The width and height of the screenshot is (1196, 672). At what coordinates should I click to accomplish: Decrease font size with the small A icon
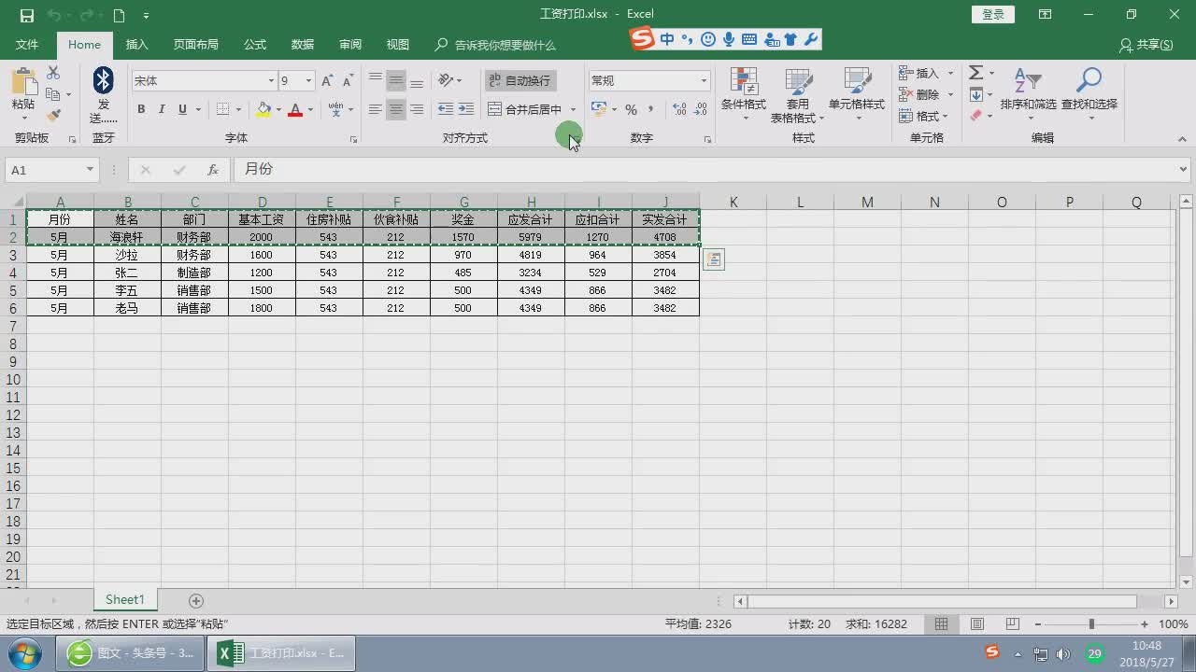click(347, 81)
